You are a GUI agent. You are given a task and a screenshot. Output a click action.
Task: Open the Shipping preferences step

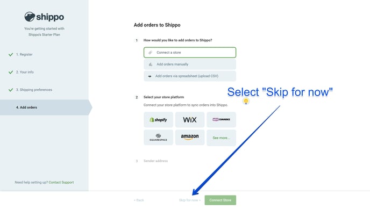[x=34, y=90]
